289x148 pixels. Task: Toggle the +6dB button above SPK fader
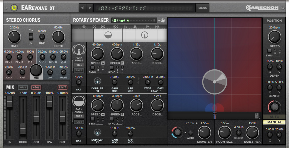point(36,88)
